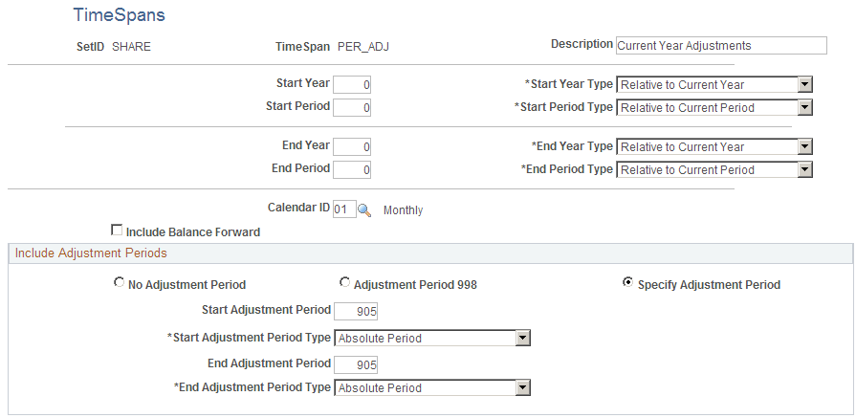Click into the Description text field
856x418 pixels.
click(720, 45)
